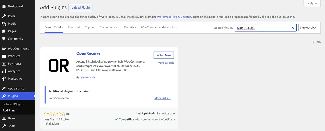Click 'Less Than 10 Active Installations' text

(x=56, y=122)
